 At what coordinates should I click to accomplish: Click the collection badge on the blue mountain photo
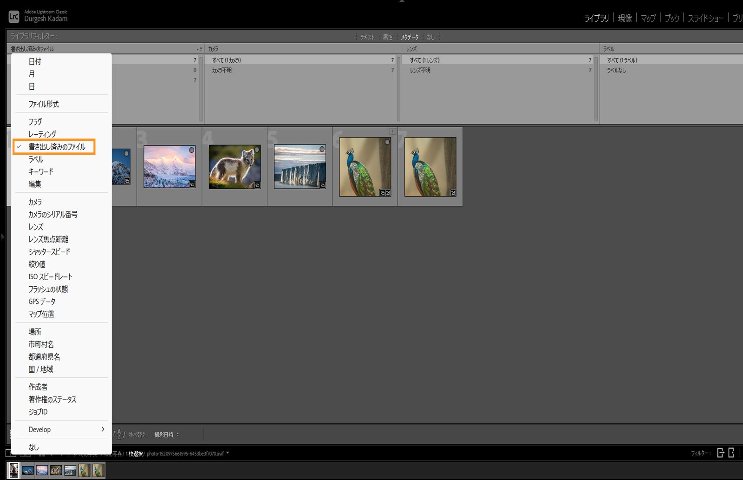pos(127,181)
